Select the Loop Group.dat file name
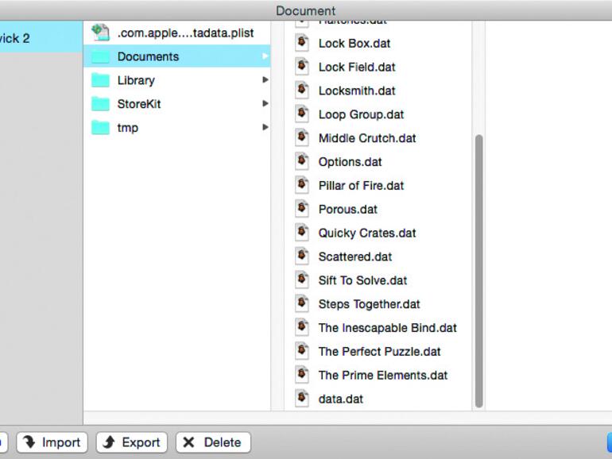The height and width of the screenshot is (459, 612). coord(361,114)
